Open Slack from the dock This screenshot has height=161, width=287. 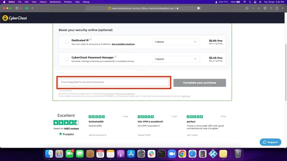152,154
